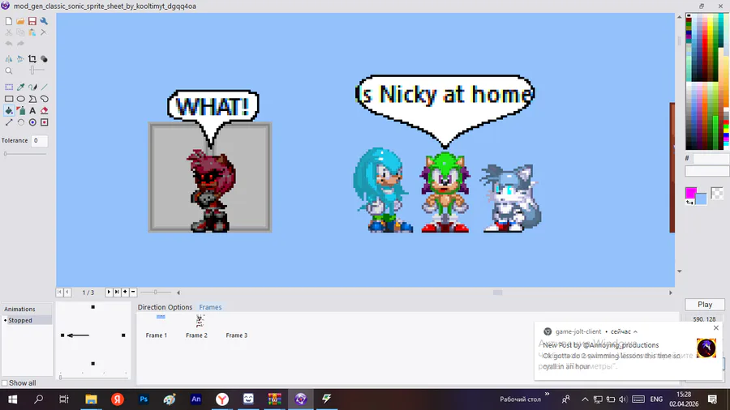Click the minus remove-frame button
Image resolution: width=730 pixels, height=410 pixels.
[133, 292]
